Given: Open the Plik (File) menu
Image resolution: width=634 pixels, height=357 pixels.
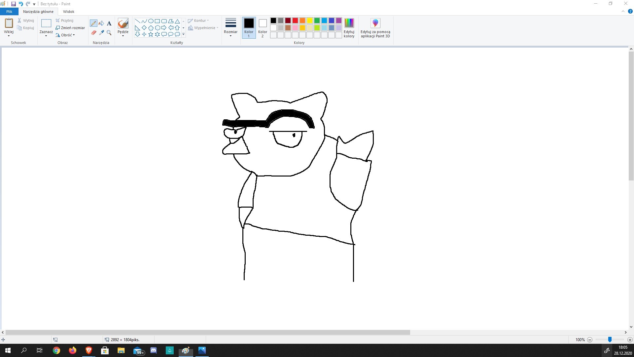Looking at the screenshot, I should point(9,12).
